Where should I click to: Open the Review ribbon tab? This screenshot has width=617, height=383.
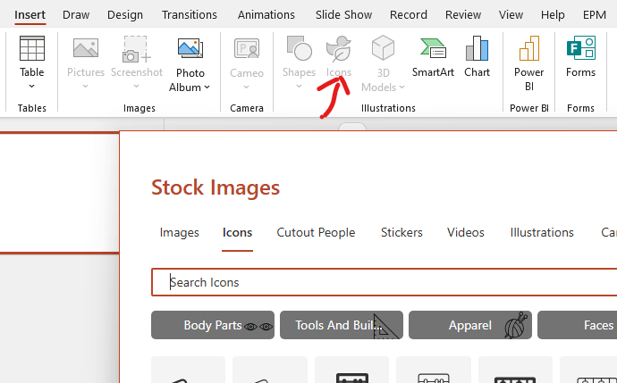[x=463, y=15]
